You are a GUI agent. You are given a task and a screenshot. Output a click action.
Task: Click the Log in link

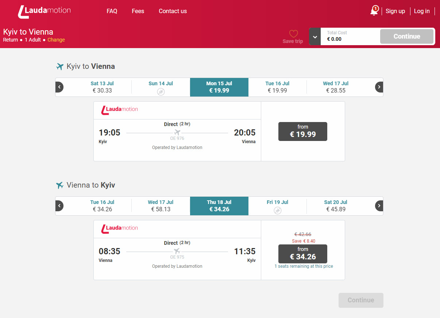[x=422, y=11]
